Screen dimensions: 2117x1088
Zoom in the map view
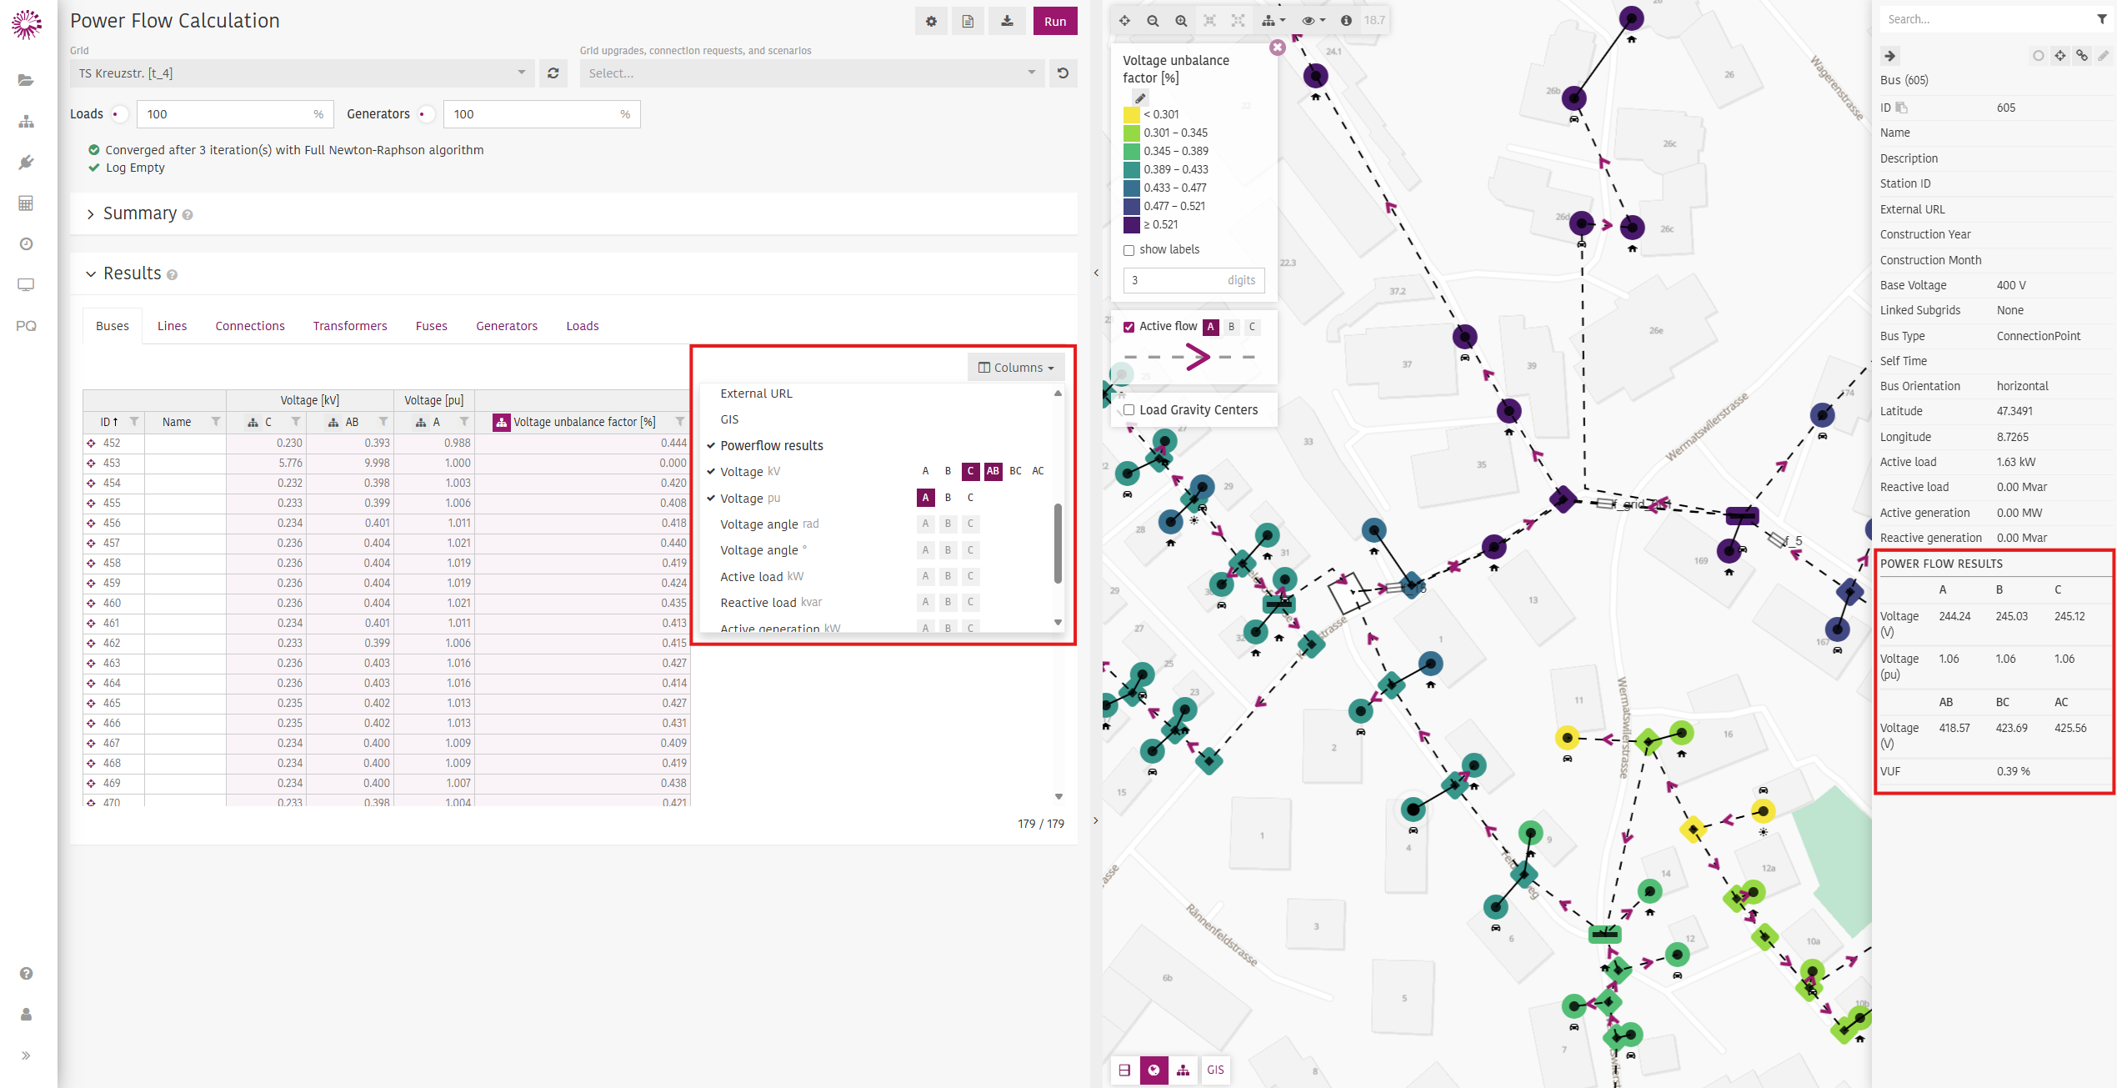coord(1181,21)
